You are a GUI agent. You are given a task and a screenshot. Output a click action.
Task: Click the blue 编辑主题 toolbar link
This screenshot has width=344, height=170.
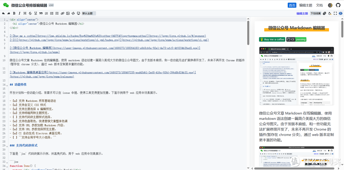(302, 13)
